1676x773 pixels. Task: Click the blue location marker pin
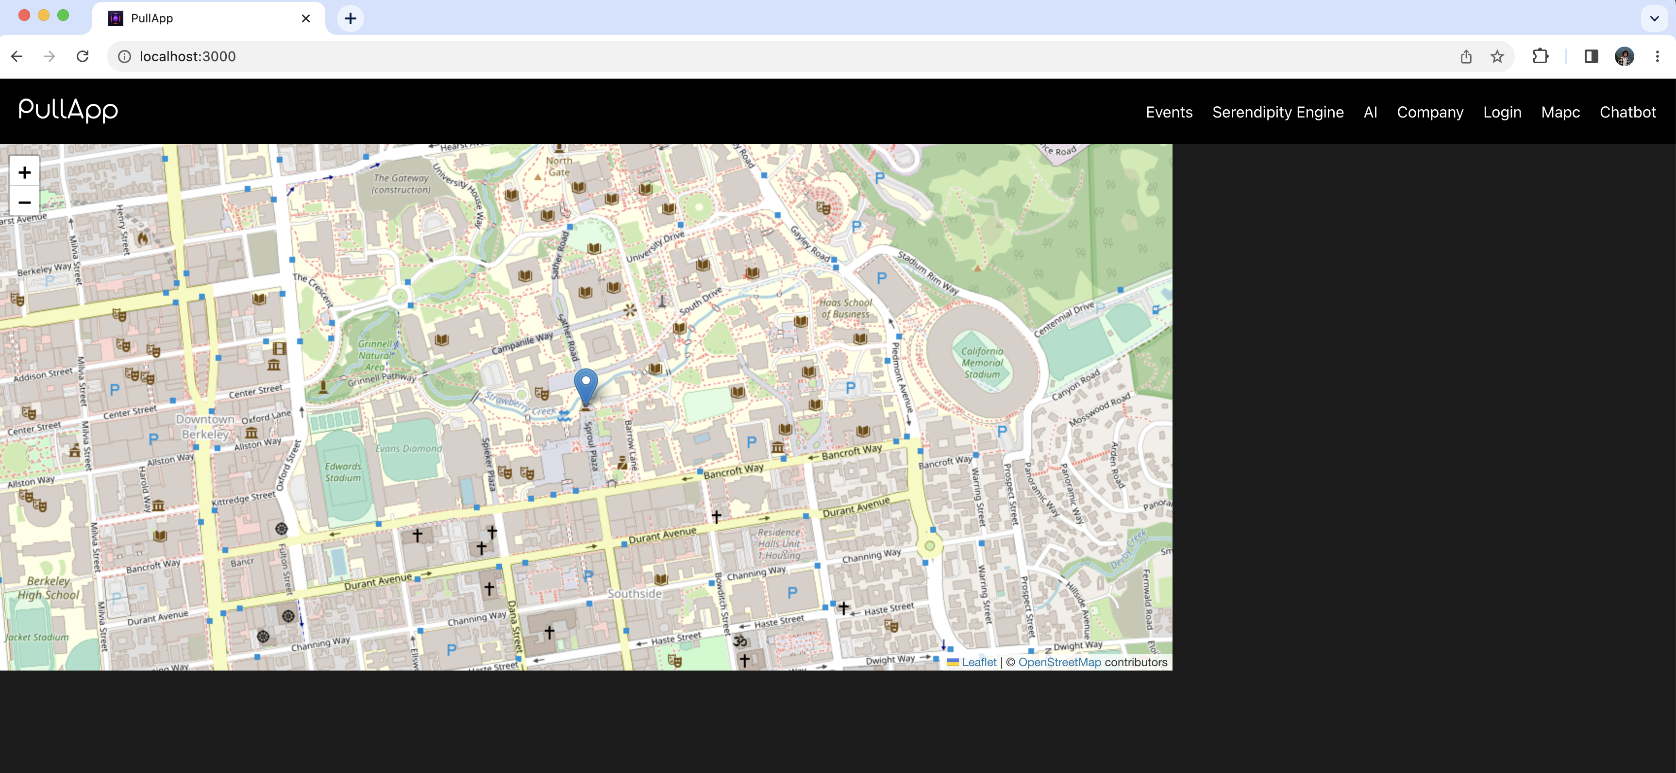point(586,385)
